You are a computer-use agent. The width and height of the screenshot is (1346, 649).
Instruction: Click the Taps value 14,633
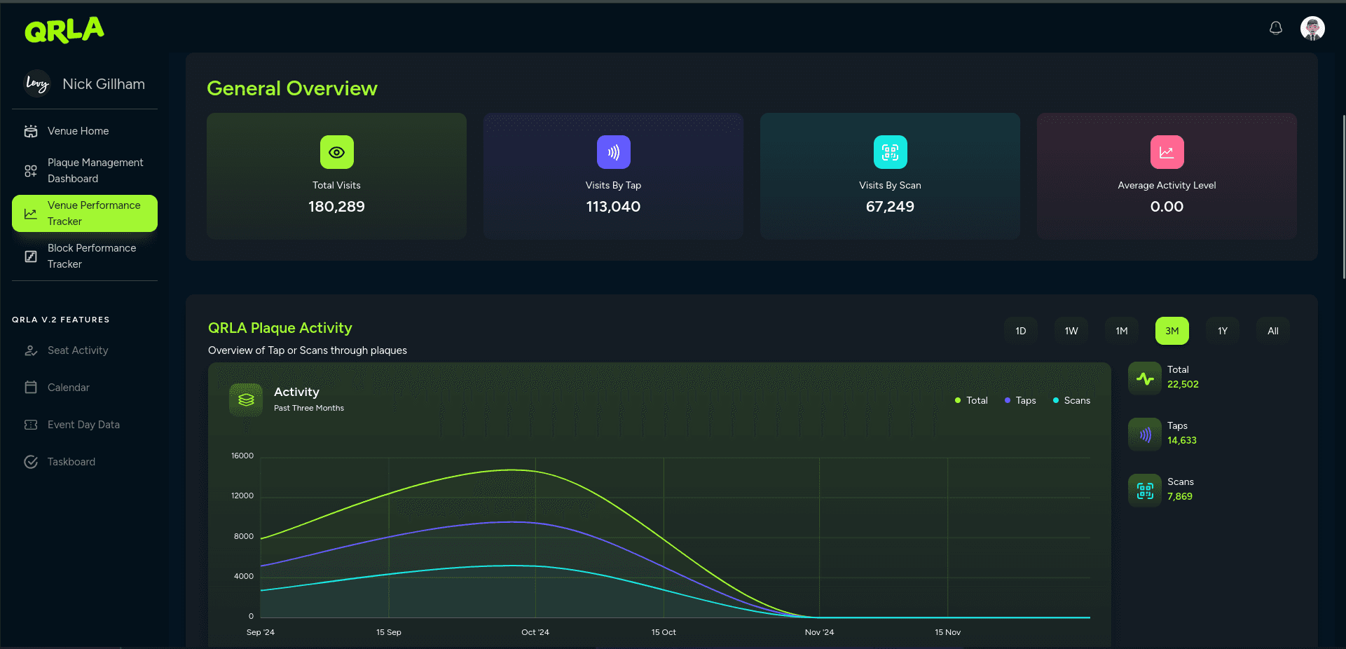point(1182,440)
